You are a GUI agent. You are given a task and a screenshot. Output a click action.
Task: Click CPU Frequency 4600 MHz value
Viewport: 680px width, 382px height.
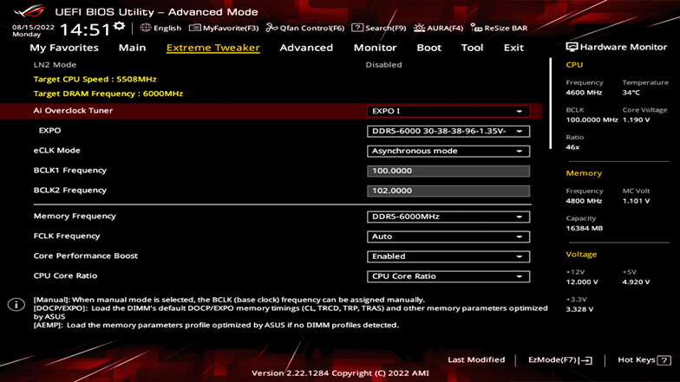585,93
